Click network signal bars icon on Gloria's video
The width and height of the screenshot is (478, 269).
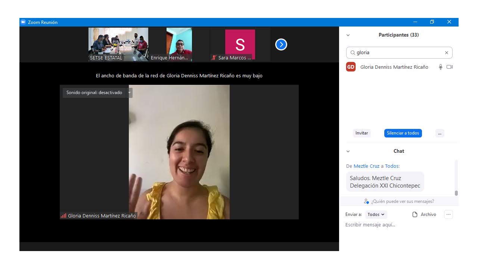point(63,216)
